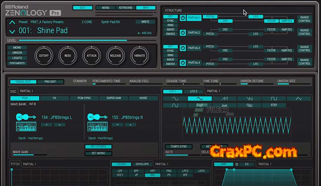This screenshot has height=186, width=321.
Task: Open the Factory Presets bank selector
Action: pos(47,22)
